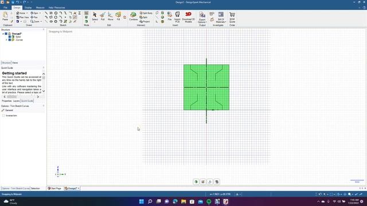The width and height of the screenshot is (367, 206).
Task: Collapse the Design2 tree node
Action: point(3,34)
